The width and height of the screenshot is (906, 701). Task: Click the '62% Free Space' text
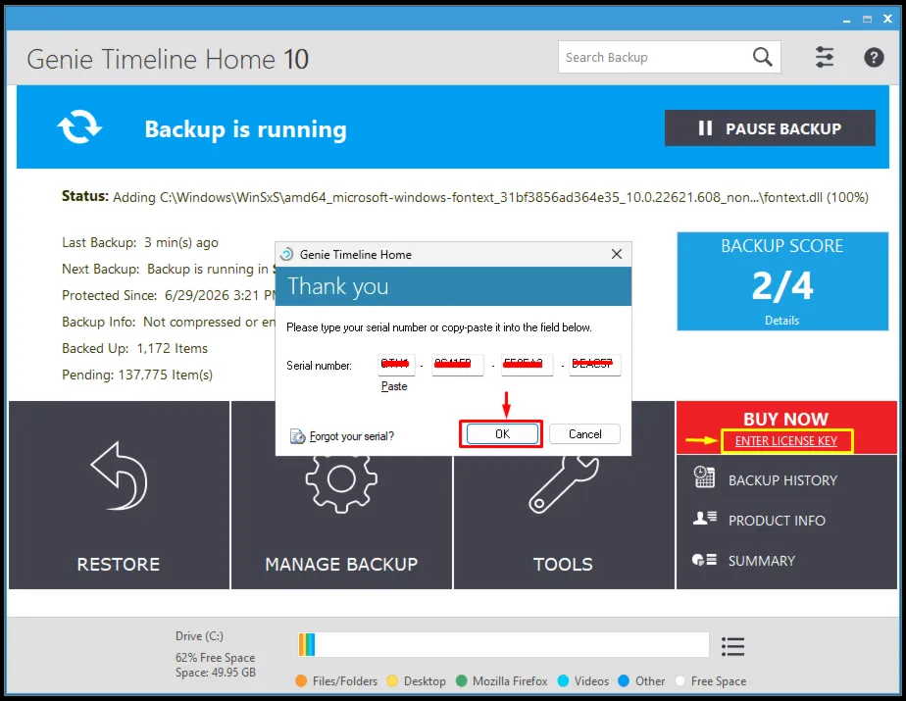pos(215,658)
